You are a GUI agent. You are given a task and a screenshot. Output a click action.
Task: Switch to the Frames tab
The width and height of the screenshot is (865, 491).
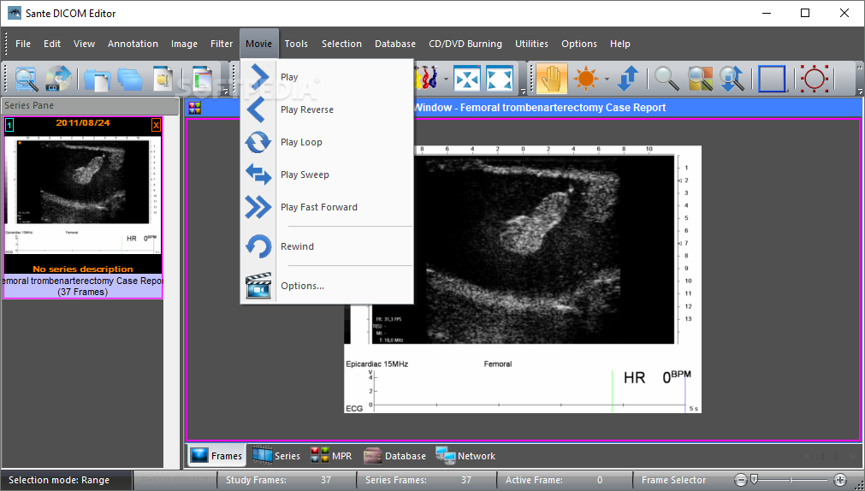(x=216, y=456)
